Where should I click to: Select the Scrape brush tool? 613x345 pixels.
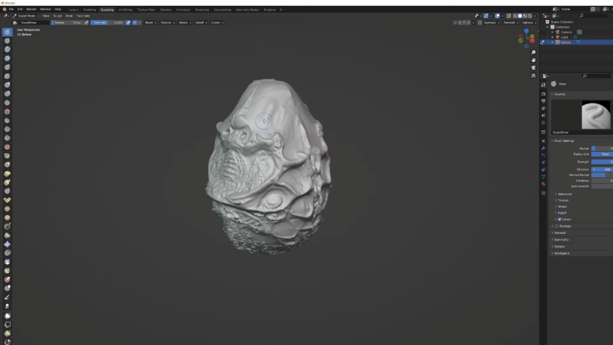7,138
